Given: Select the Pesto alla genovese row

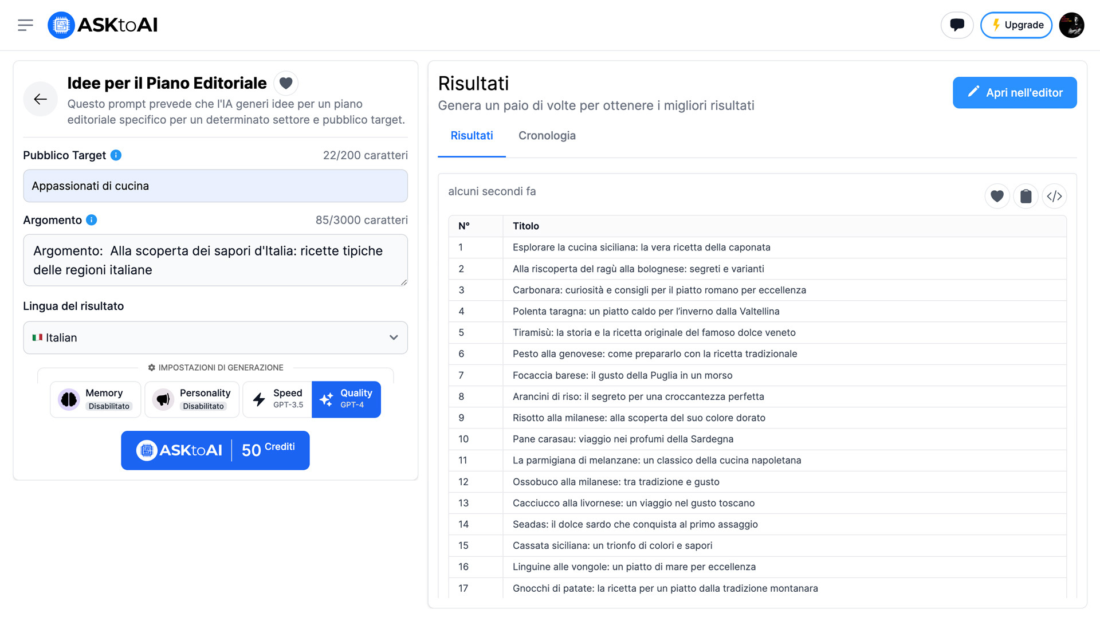Looking at the screenshot, I should [757, 354].
